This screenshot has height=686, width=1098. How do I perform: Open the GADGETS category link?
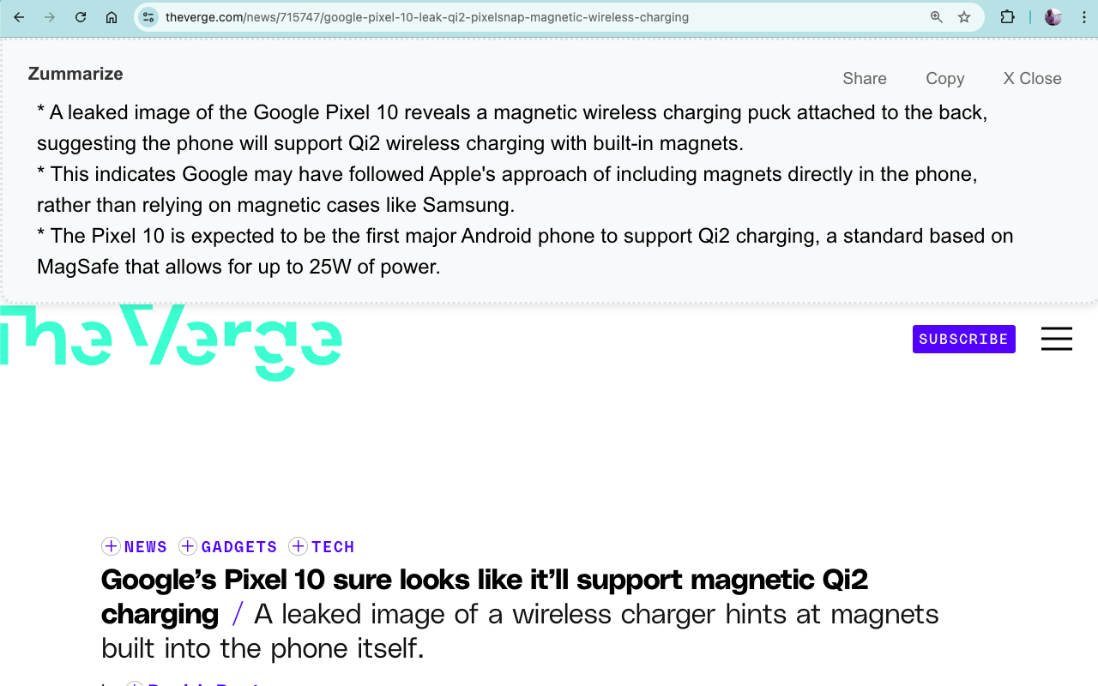pos(239,547)
